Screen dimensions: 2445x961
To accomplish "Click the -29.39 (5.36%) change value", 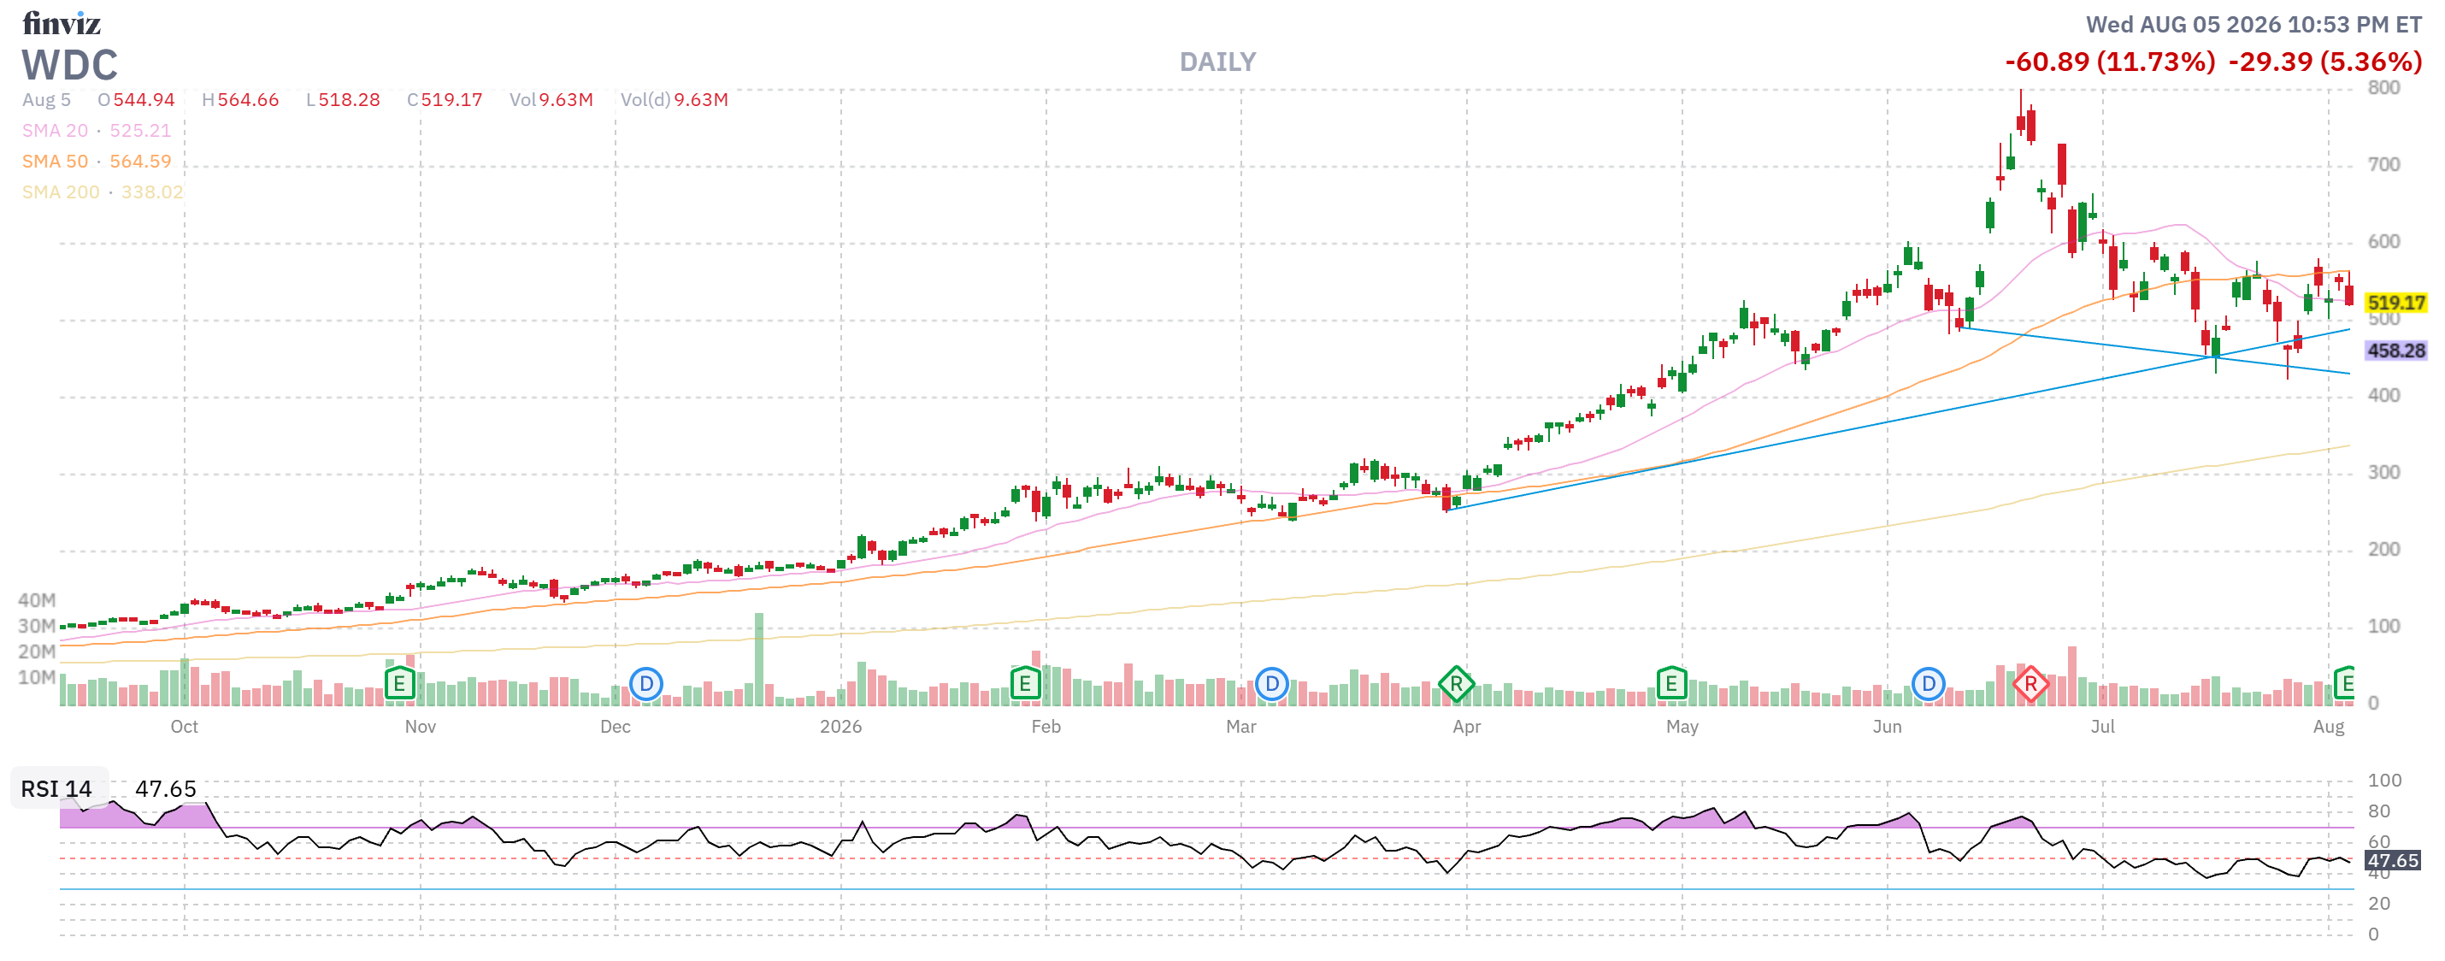I will [x=2325, y=62].
